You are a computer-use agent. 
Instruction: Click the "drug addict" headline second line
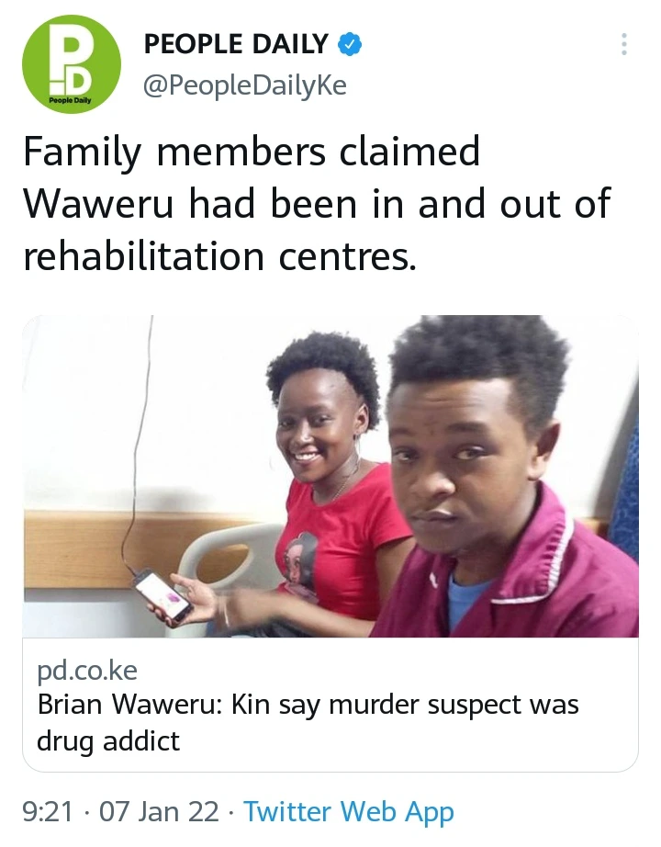pyautogui.click(x=108, y=740)
